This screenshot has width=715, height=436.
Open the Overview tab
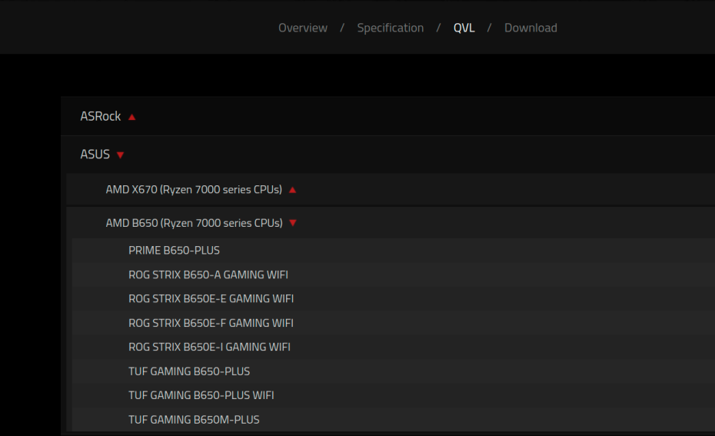(x=302, y=28)
